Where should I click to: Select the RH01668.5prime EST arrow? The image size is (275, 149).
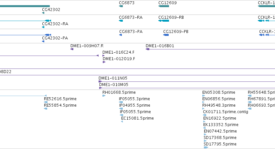click(x=104, y=96)
